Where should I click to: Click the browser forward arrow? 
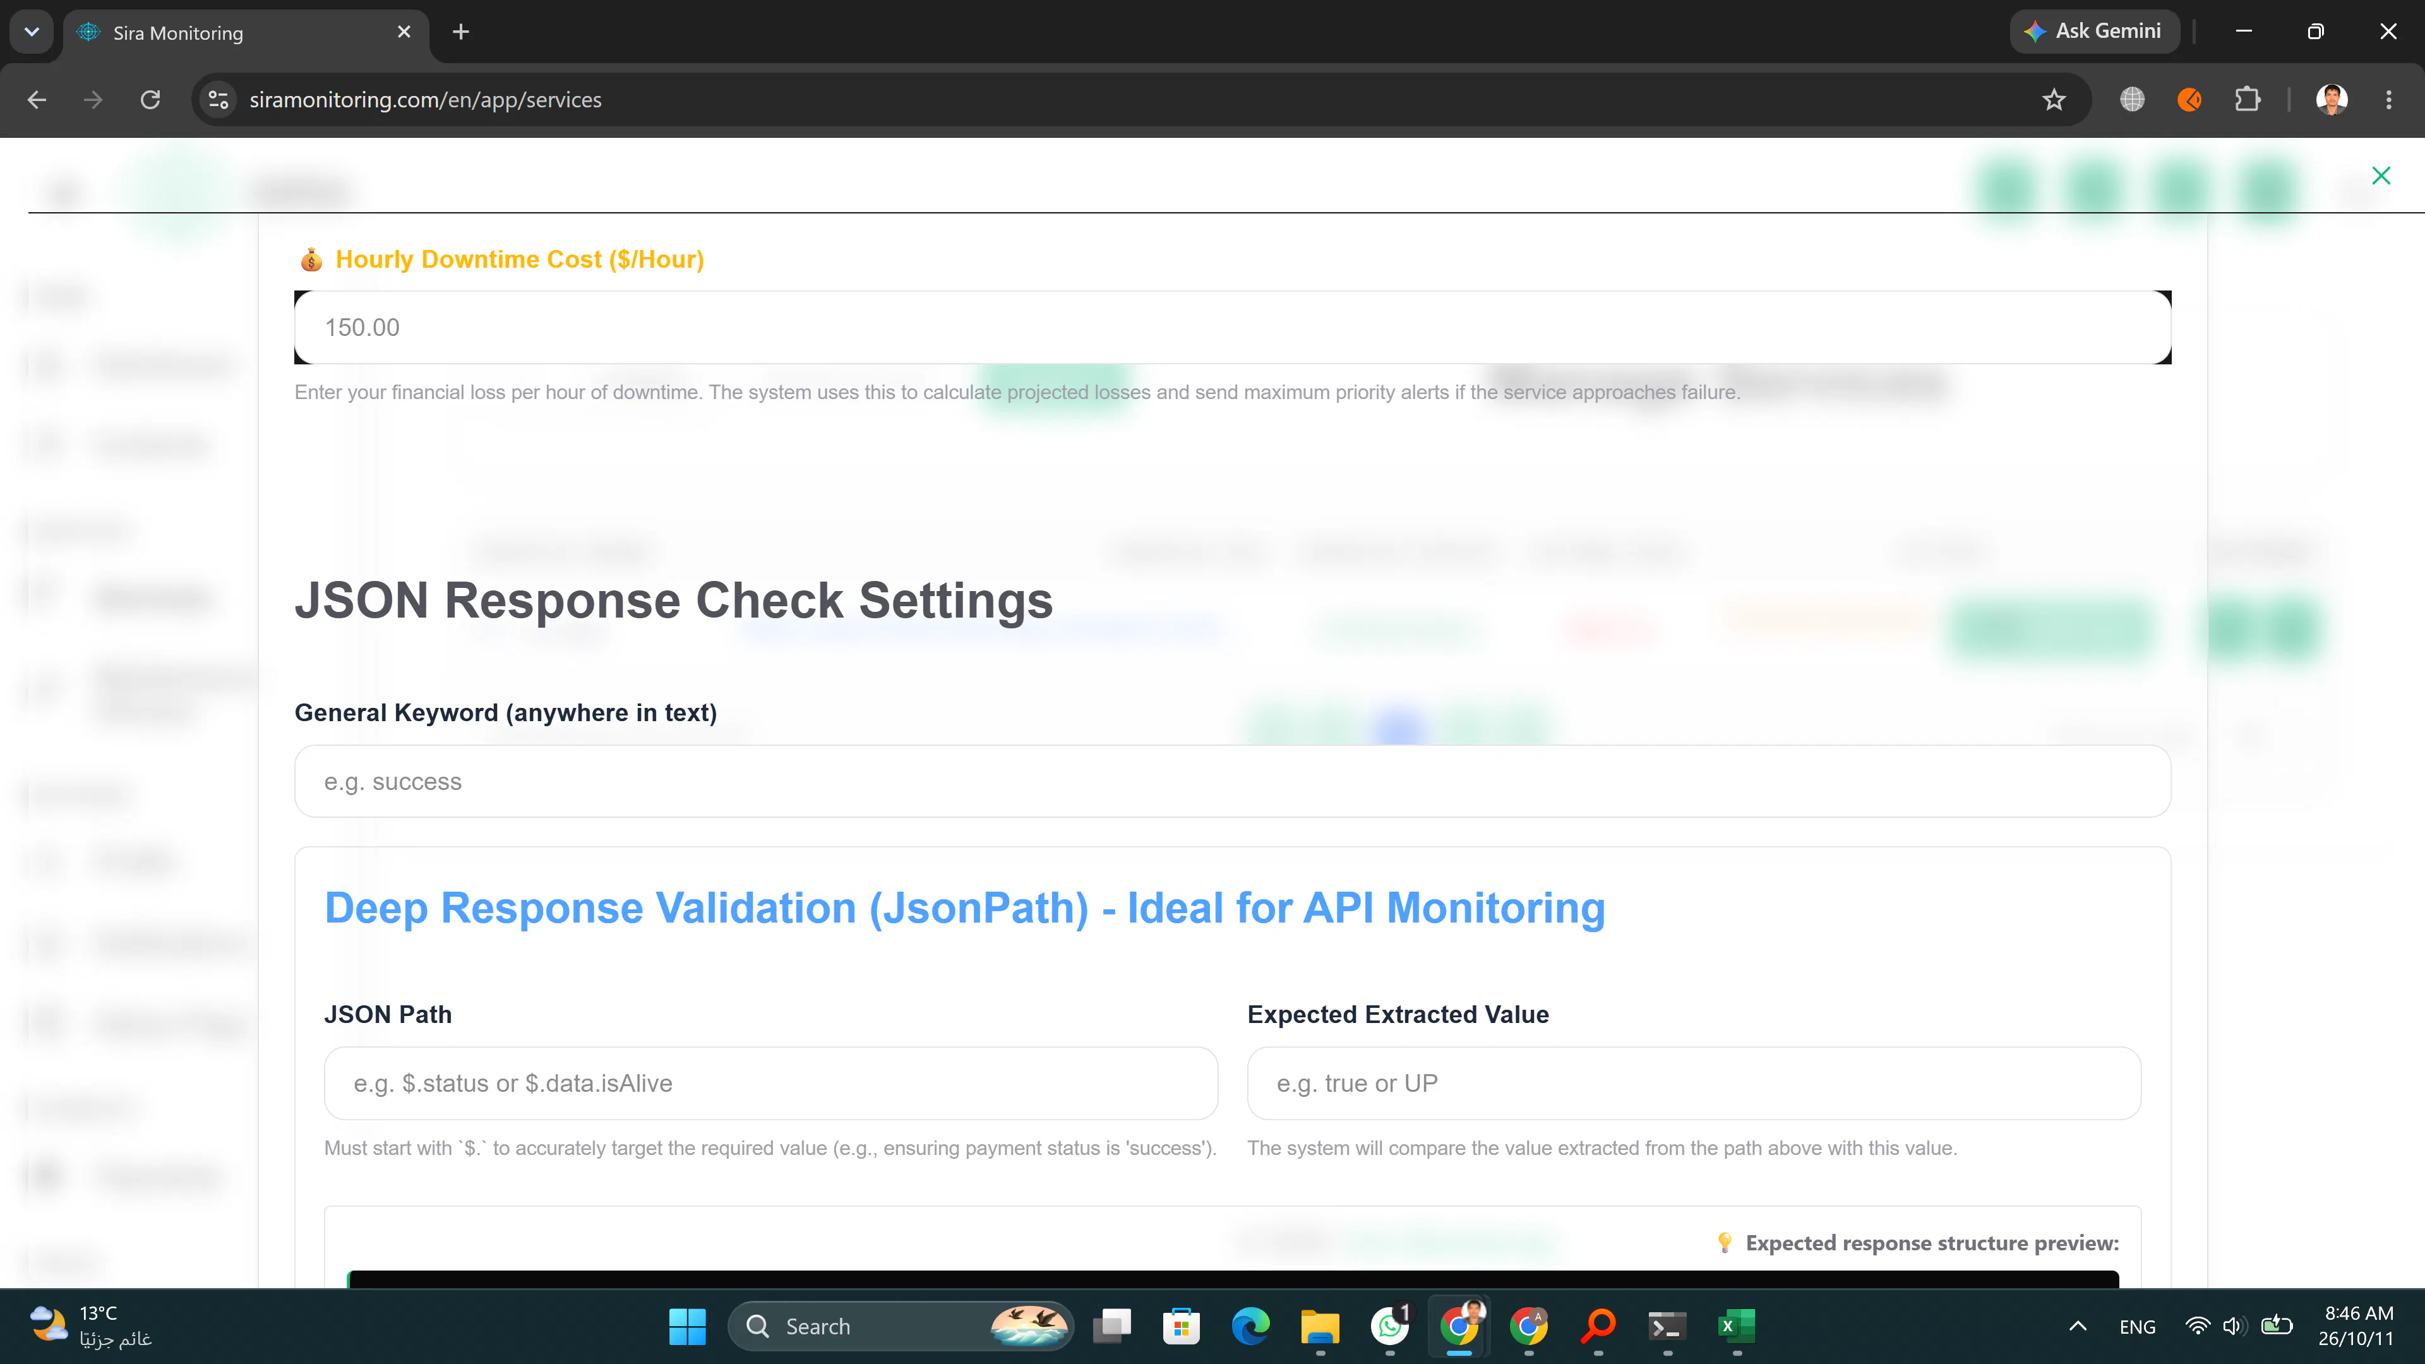[x=93, y=100]
